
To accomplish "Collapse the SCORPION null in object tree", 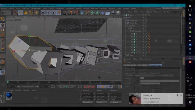I will point(126,23).
